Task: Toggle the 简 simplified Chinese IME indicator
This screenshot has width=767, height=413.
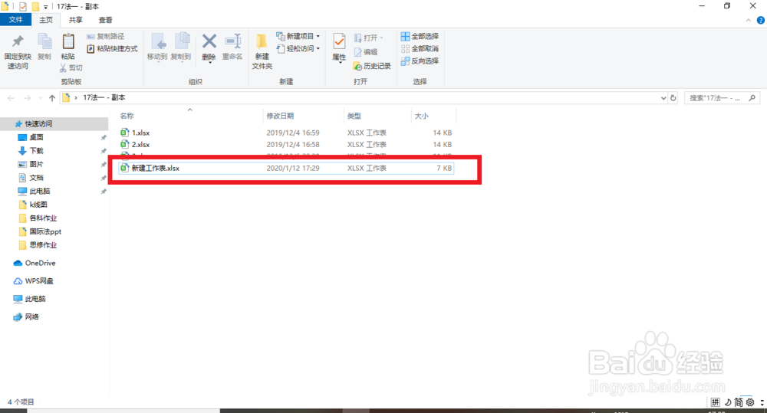Action: tap(739, 402)
